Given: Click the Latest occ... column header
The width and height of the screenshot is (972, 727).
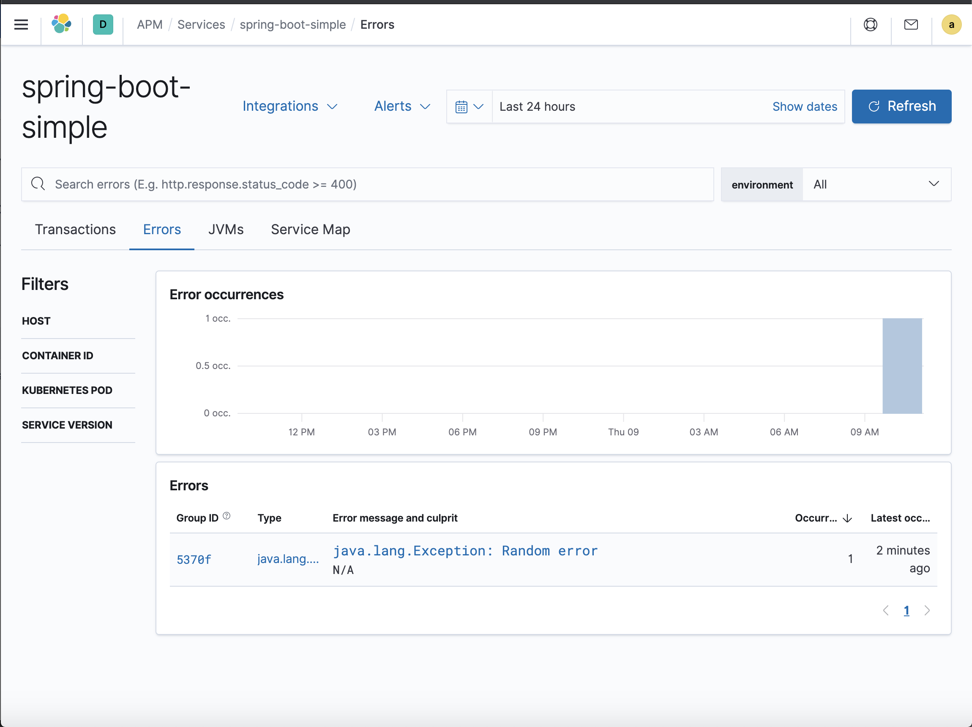Looking at the screenshot, I should [x=901, y=518].
